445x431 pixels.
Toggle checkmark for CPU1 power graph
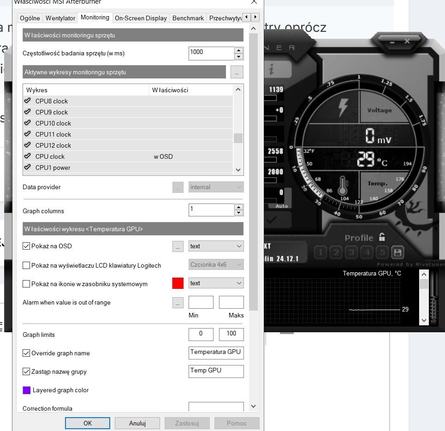point(28,168)
